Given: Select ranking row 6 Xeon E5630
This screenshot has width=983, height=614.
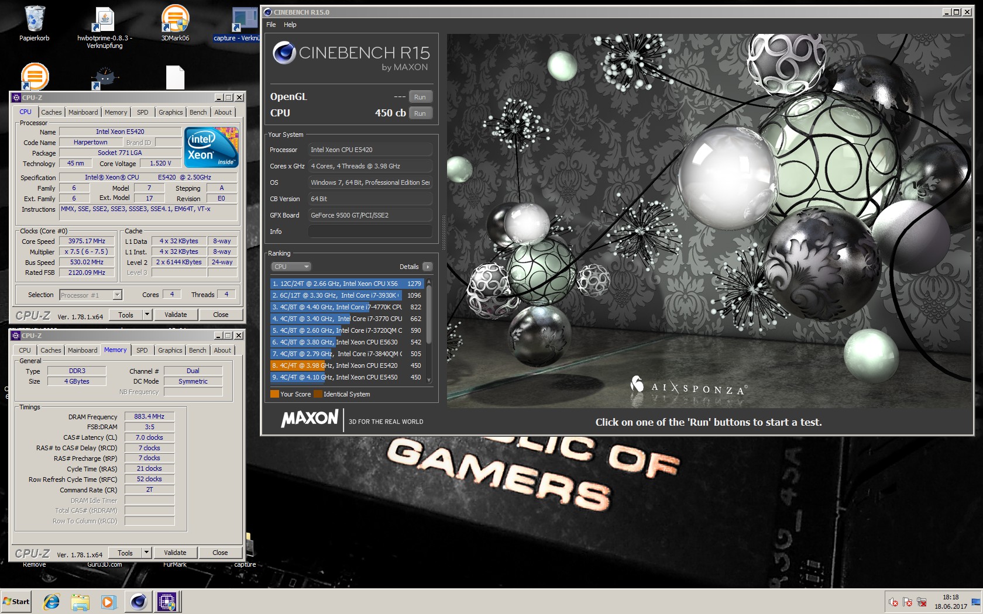Looking at the screenshot, I should pyautogui.click(x=347, y=342).
